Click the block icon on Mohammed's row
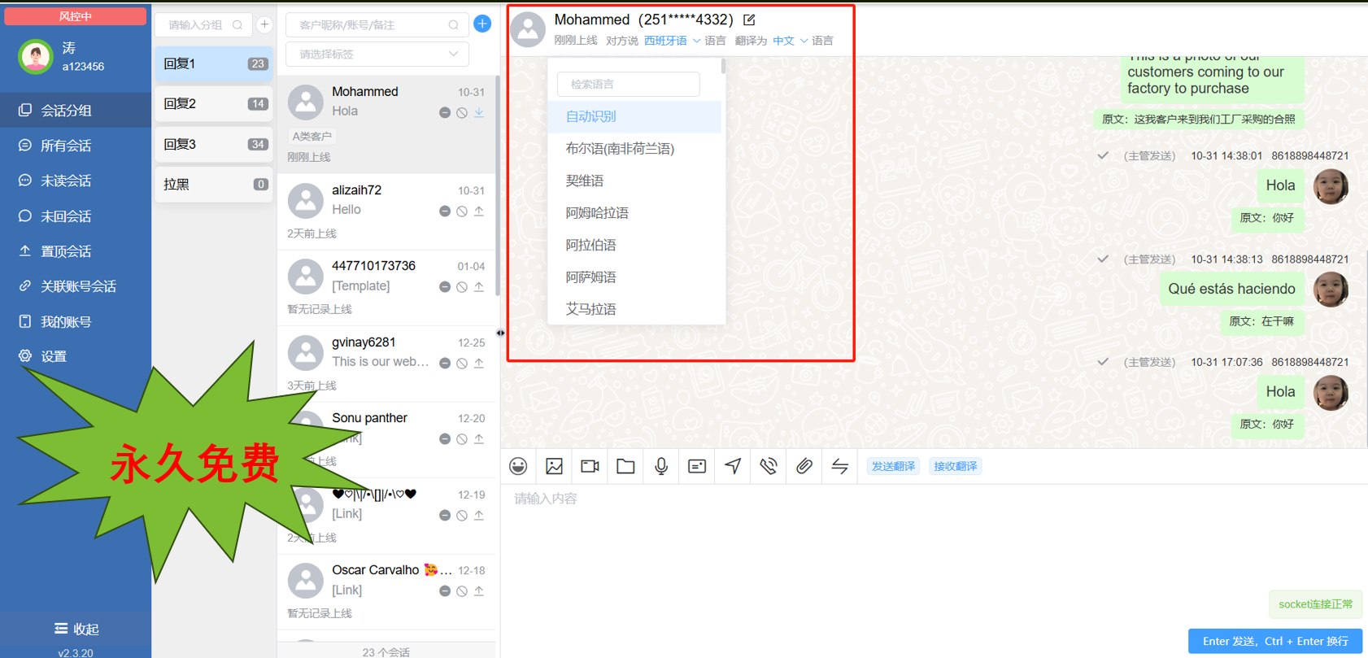 [x=462, y=113]
